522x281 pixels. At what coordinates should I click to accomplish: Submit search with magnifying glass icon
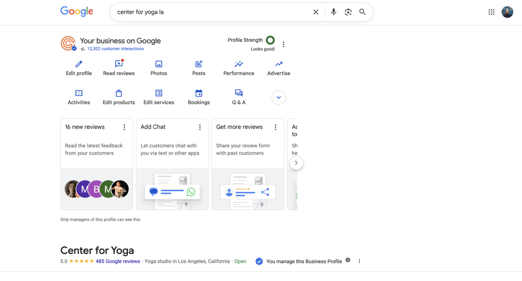[362, 12]
